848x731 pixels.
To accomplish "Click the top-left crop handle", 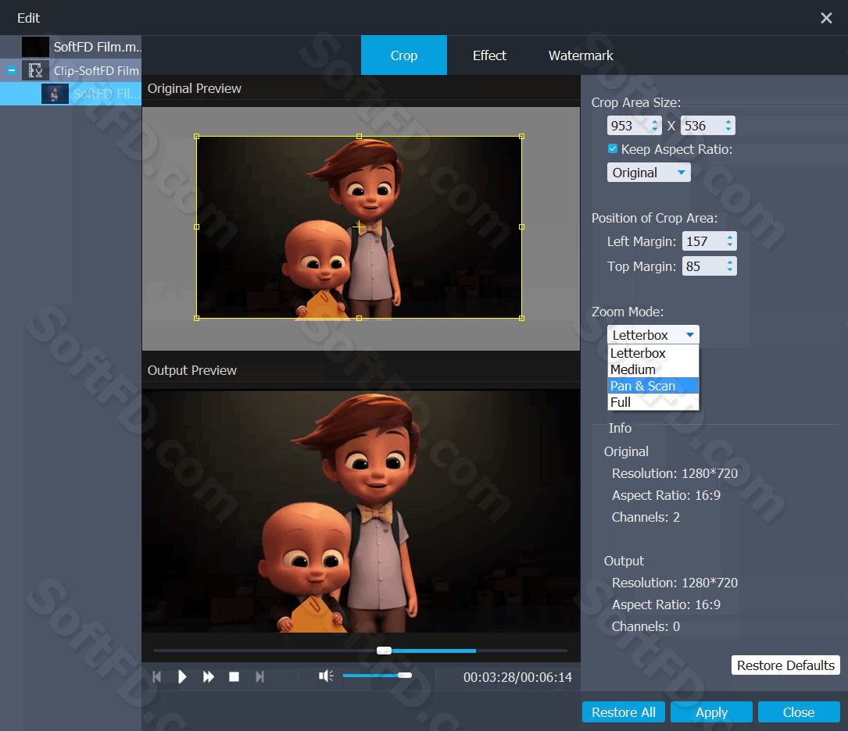I will click(x=197, y=137).
